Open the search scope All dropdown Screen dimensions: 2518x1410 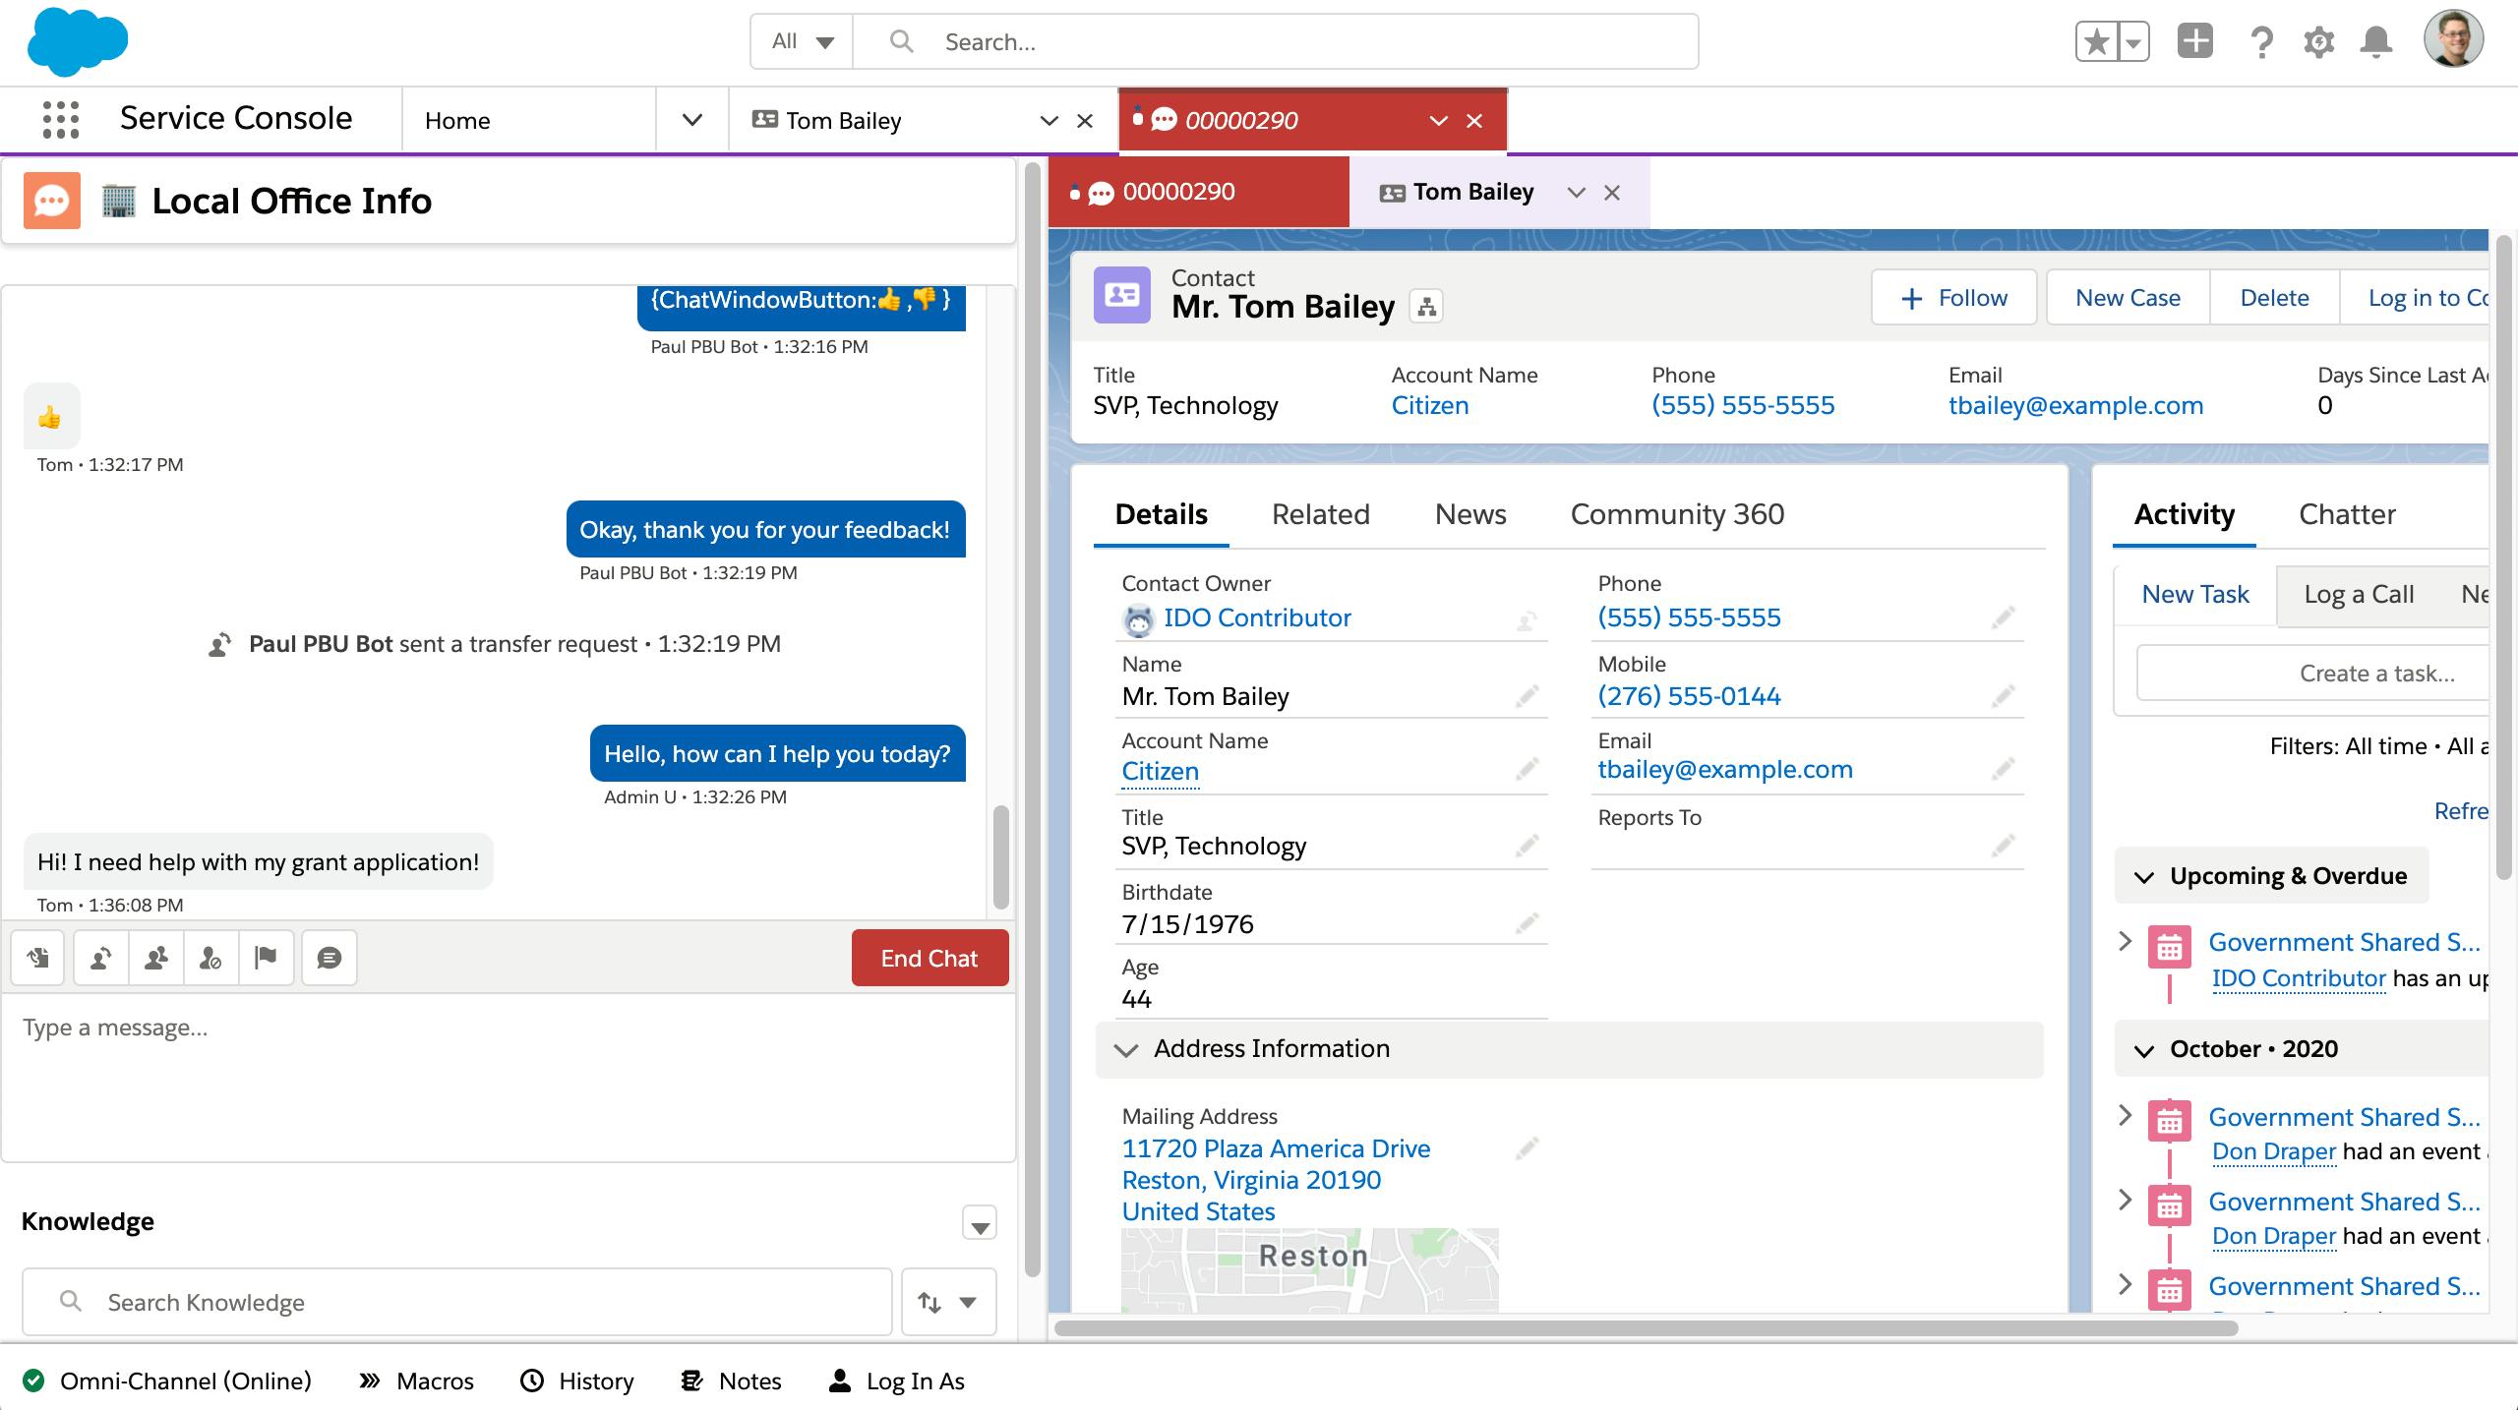pyautogui.click(x=802, y=42)
